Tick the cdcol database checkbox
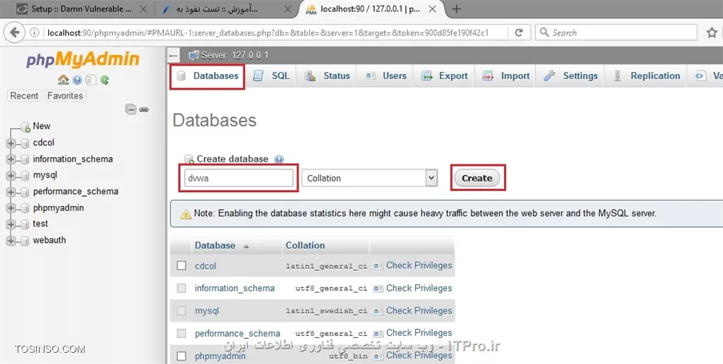 181,265
